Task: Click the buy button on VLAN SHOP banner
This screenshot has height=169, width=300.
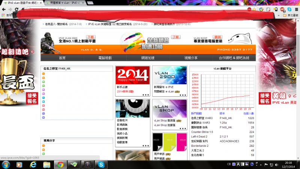Action: (x=217, y=37)
